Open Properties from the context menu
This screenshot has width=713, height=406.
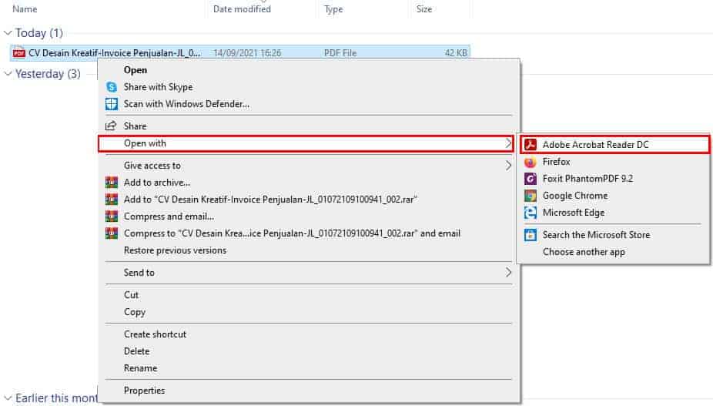(x=144, y=391)
